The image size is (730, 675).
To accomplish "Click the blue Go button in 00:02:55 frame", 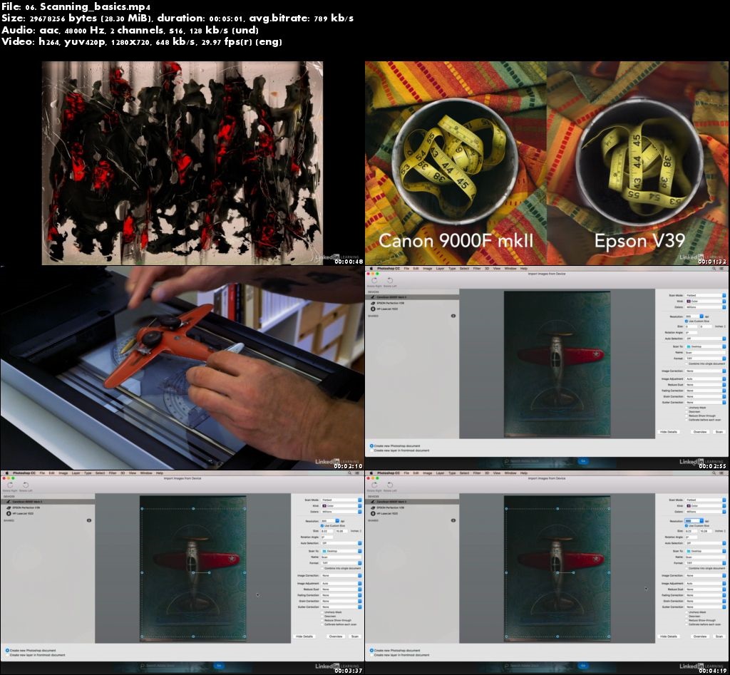I will (583, 461).
